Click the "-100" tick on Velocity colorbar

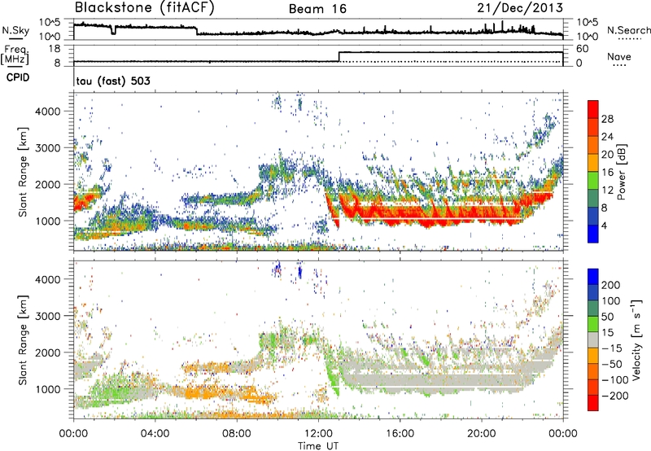[614, 380]
